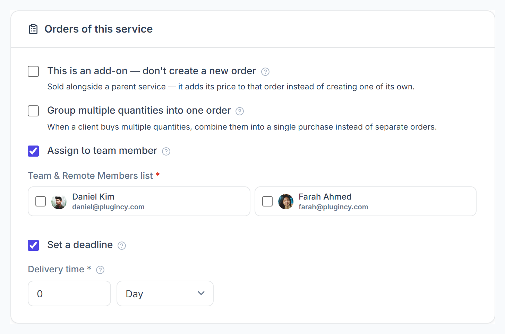Click the clipboard icon beside Orders heading

coord(33,29)
